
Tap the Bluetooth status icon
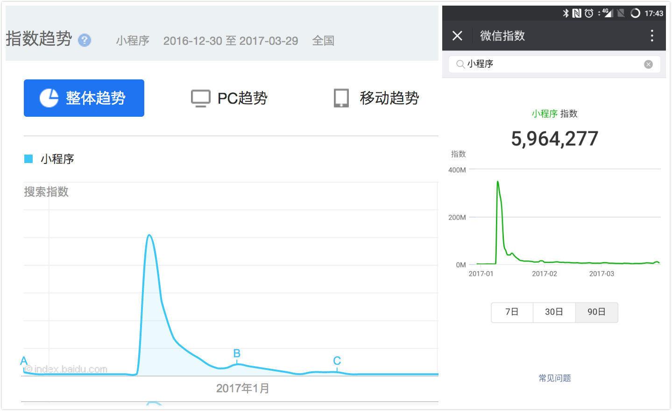point(566,13)
